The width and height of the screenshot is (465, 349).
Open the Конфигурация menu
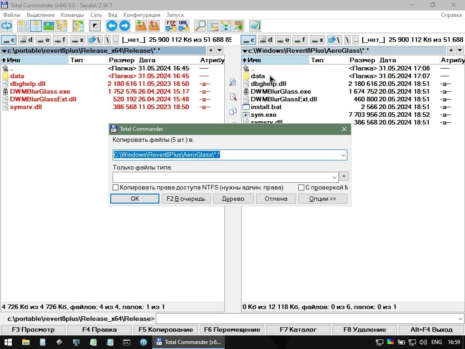[x=142, y=15]
